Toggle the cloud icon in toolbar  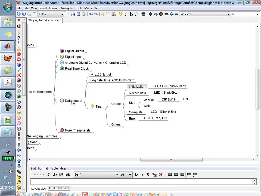coord(136,14)
